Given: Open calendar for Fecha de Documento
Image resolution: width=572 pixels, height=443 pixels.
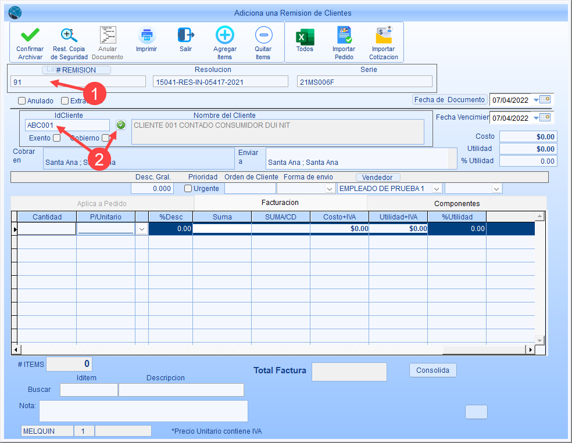Looking at the screenshot, I should click(x=545, y=99).
